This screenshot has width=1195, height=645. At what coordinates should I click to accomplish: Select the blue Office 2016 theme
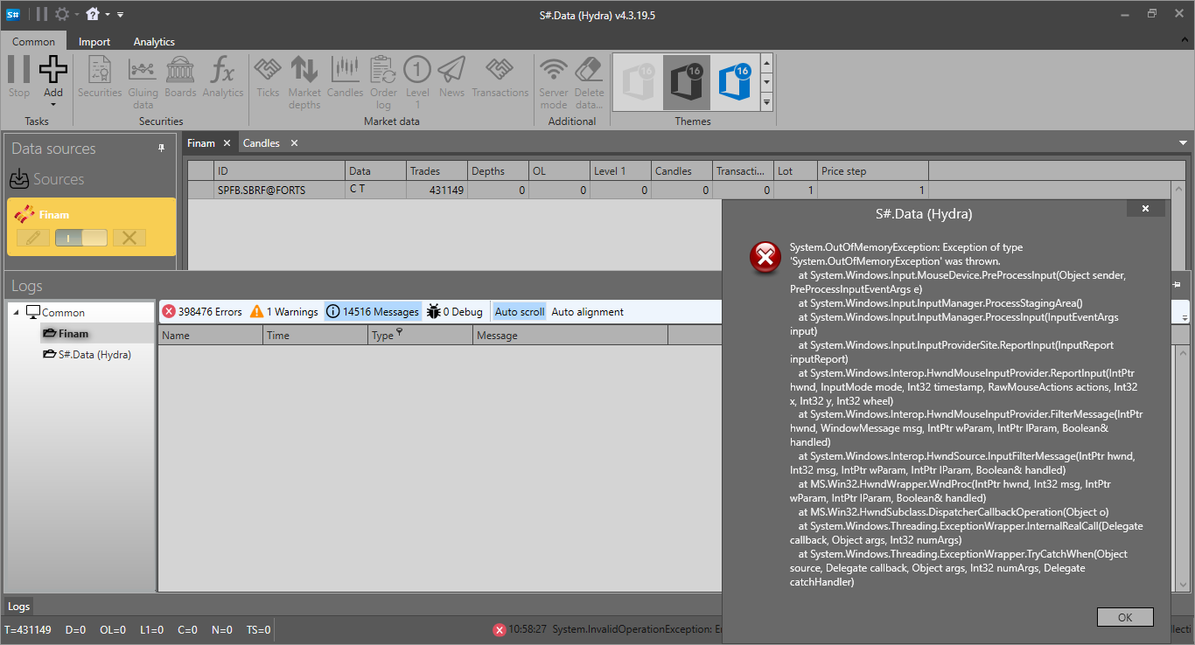pyautogui.click(x=734, y=82)
